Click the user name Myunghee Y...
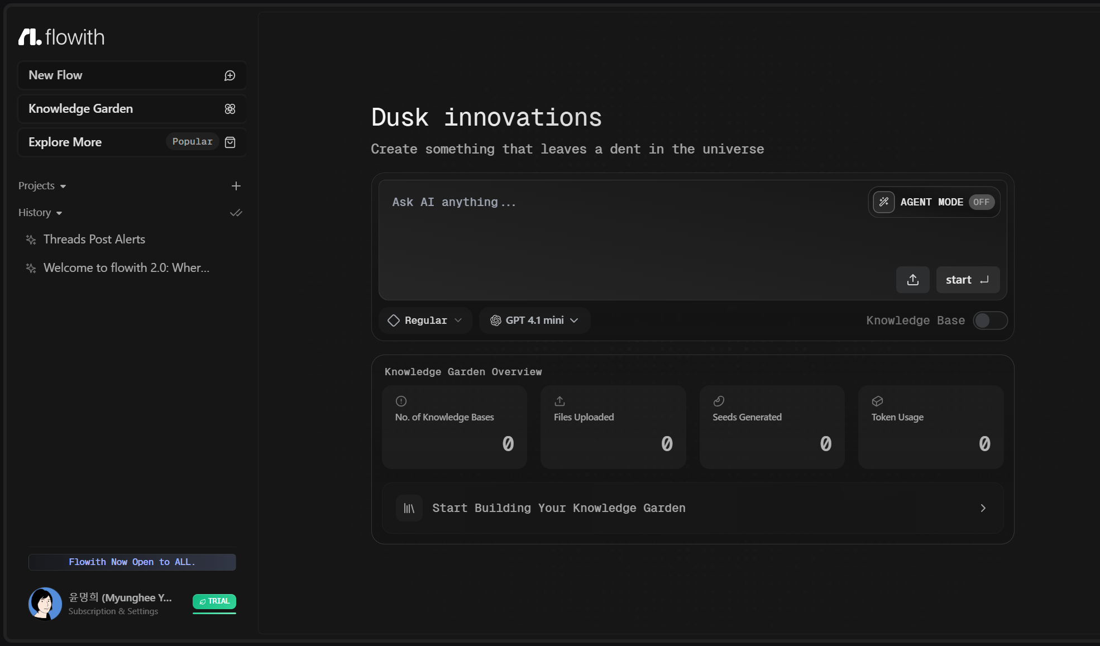This screenshot has width=1100, height=646. [120, 598]
